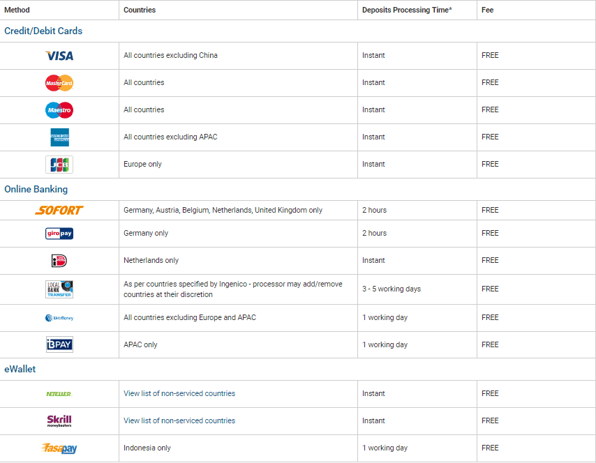Click the BPAY logo
Image resolution: width=596 pixels, height=463 pixels.
(59, 344)
